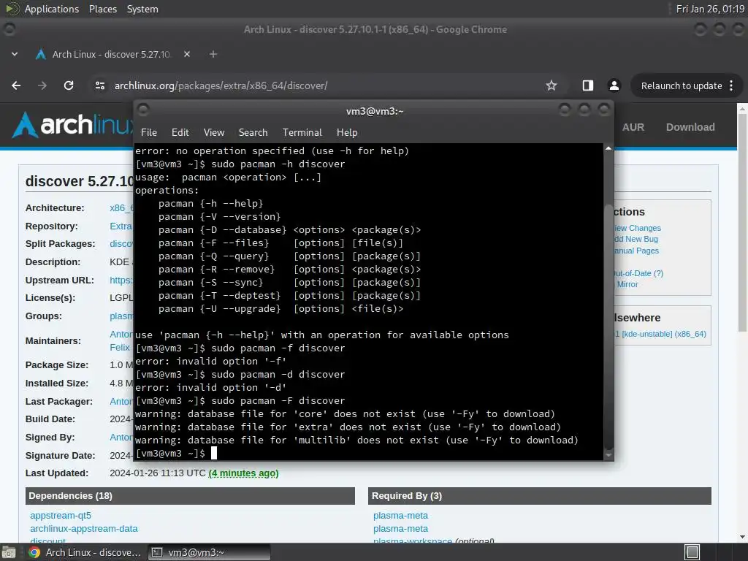This screenshot has width=748, height=561.
Task: Click the '4 minutes ago' link
Action: pos(244,473)
